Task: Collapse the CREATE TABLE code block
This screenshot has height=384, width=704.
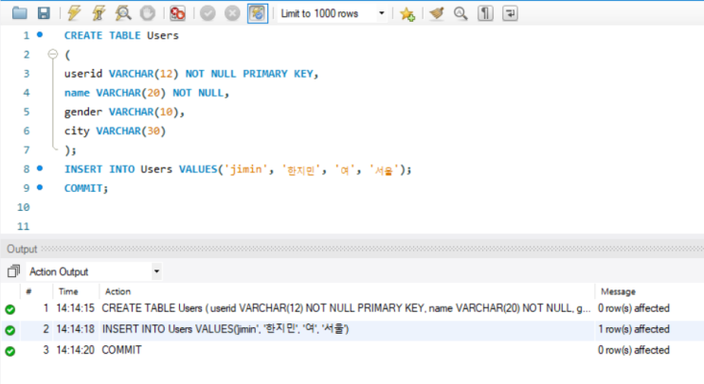Action: pos(53,55)
